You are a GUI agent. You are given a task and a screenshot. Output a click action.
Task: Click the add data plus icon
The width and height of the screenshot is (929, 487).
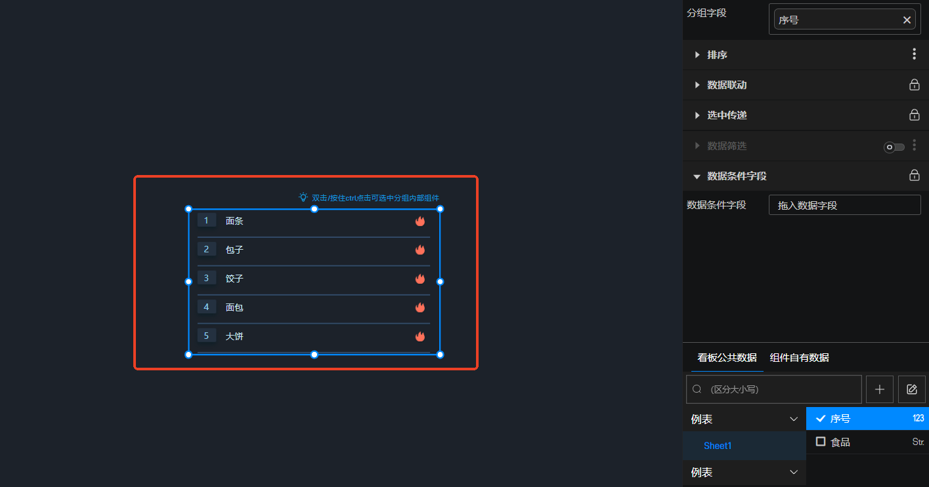click(879, 389)
